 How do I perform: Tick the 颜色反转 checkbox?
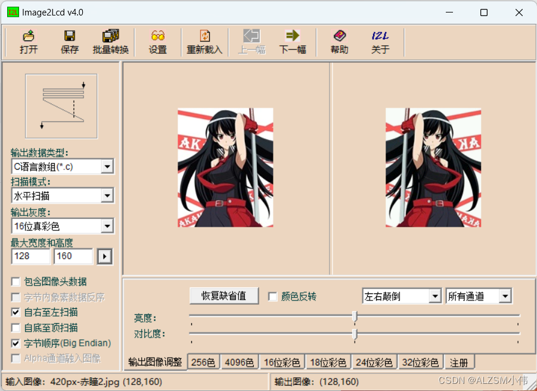[x=272, y=296]
